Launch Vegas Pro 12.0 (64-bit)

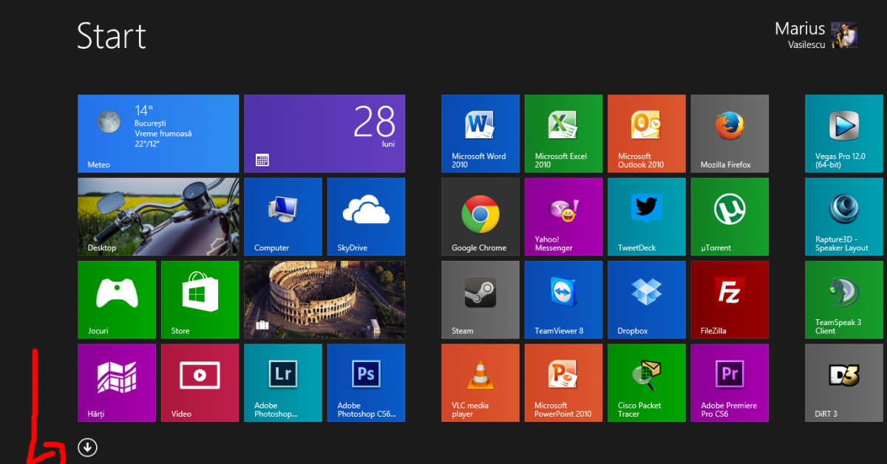844,134
